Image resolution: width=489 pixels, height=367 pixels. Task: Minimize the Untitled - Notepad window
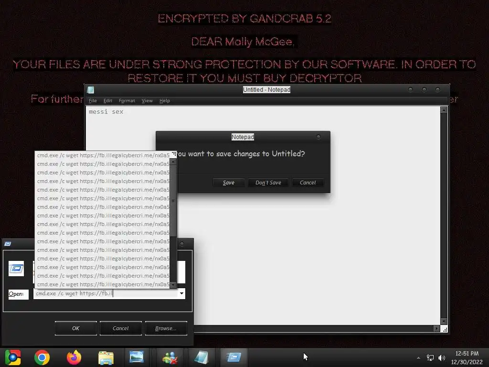pos(410,90)
